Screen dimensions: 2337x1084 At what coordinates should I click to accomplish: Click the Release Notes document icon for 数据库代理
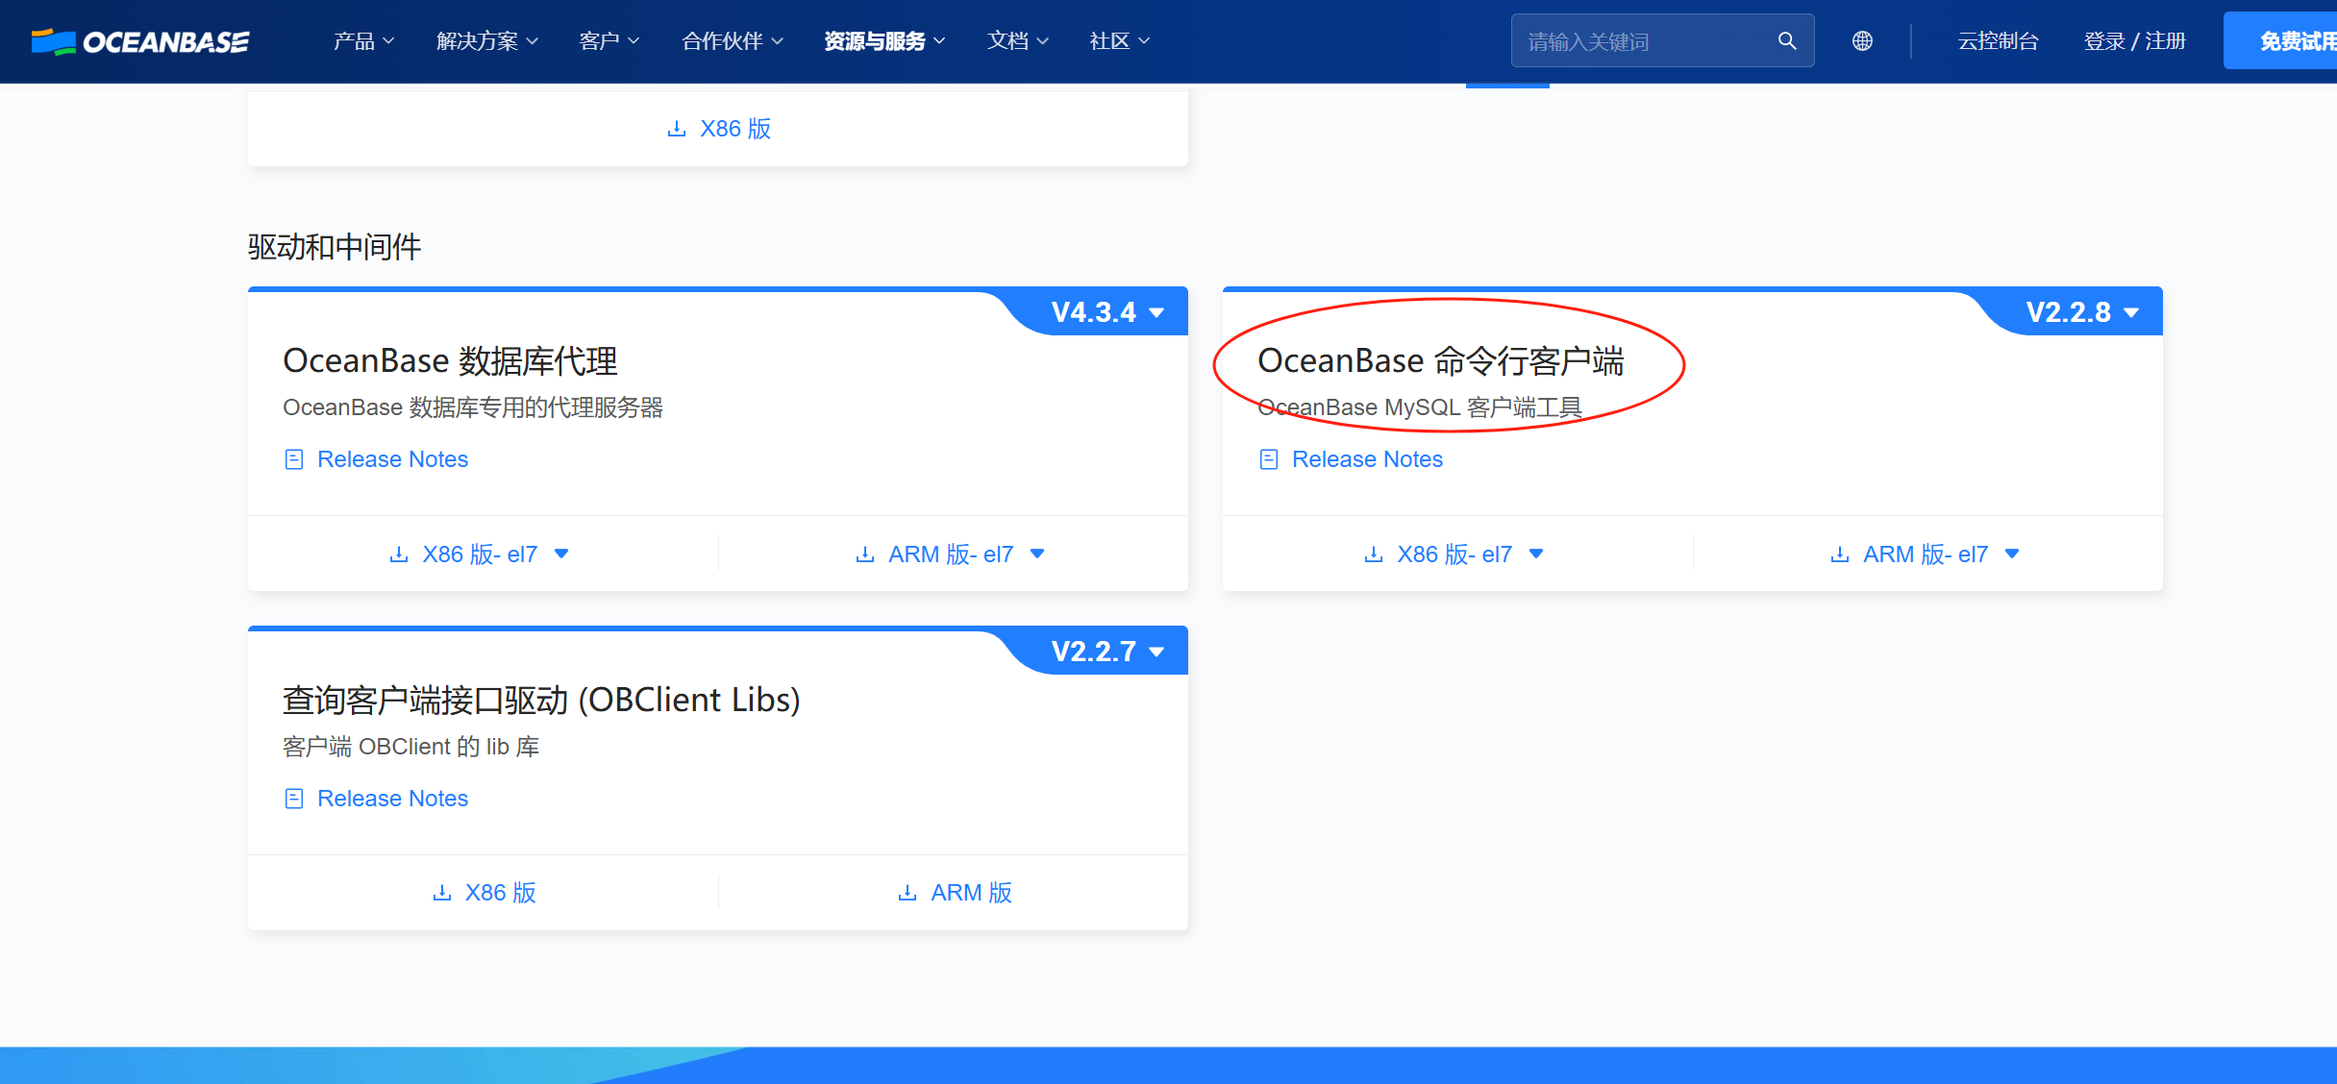pos(294,459)
